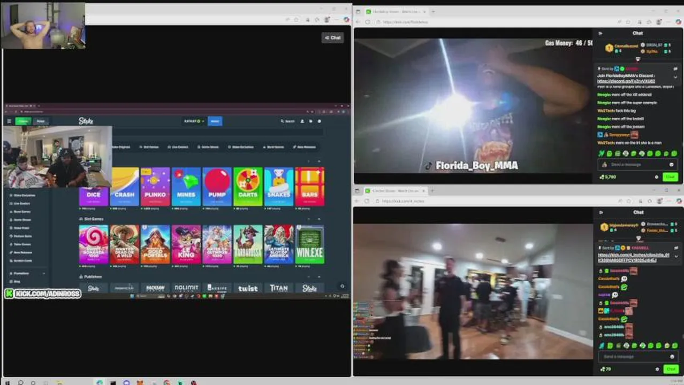Select the Live Casino category tab
The height and width of the screenshot is (385, 684).
pos(178,147)
